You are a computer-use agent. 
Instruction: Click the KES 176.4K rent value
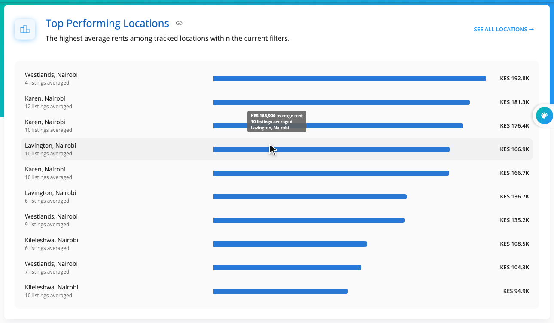tap(514, 126)
